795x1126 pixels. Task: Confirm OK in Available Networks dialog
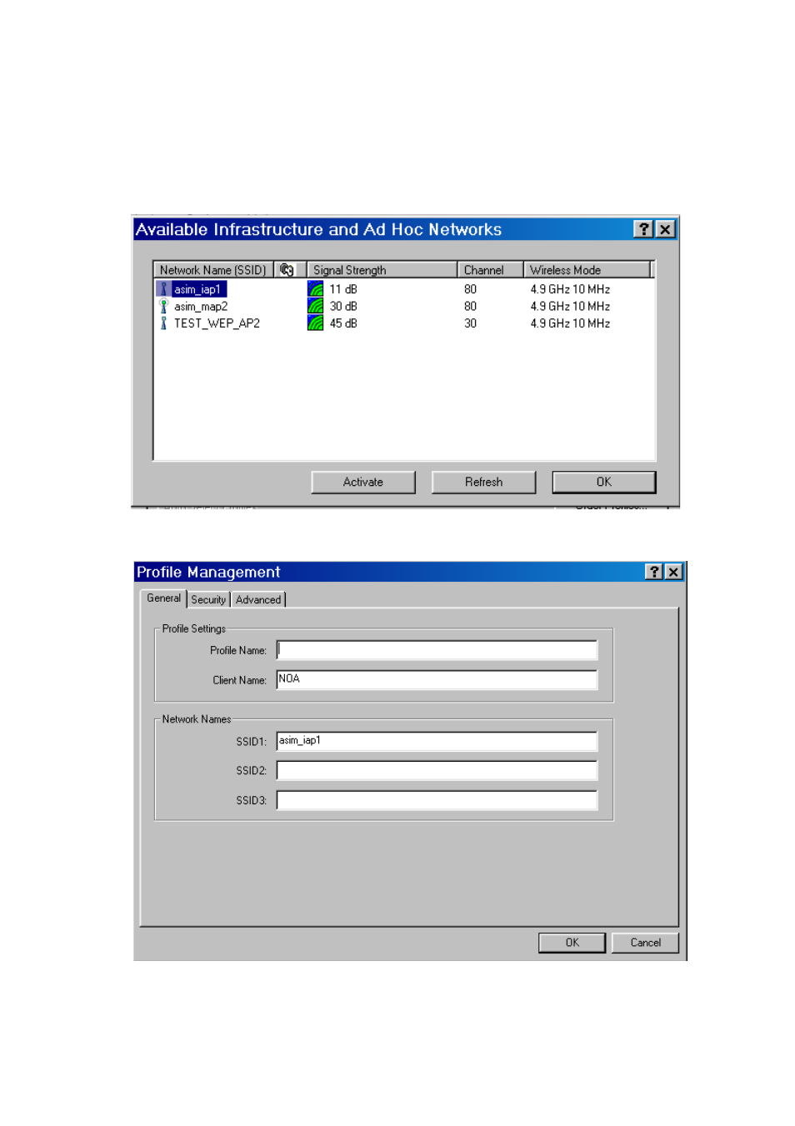click(604, 483)
